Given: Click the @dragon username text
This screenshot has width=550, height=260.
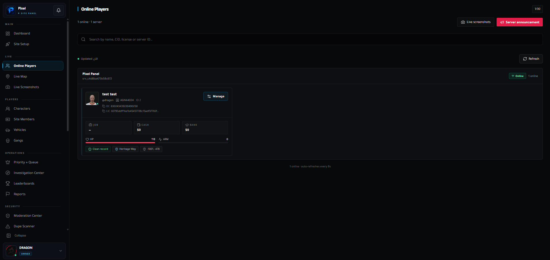Looking at the screenshot, I should (108, 100).
